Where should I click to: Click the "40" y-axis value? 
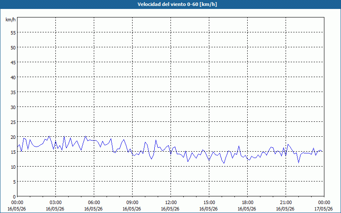click(x=13, y=78)
